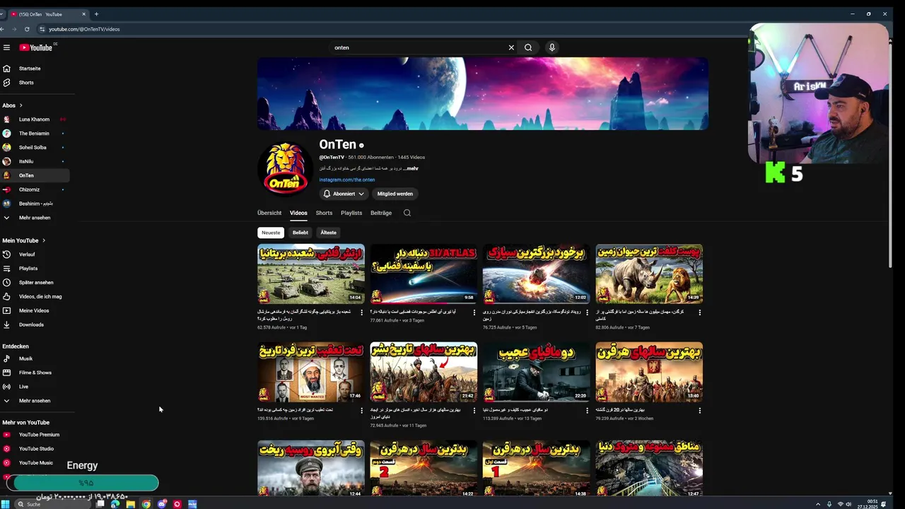The image size is (905, 509).
Task: Open the notification bell in taskbar
Action: (884, 504)
